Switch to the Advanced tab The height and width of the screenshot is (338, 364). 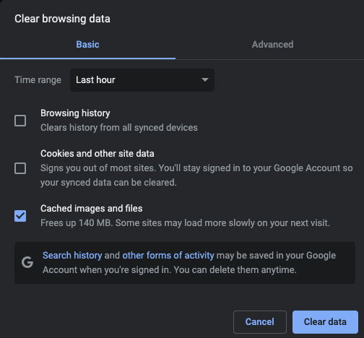[272, 45]
